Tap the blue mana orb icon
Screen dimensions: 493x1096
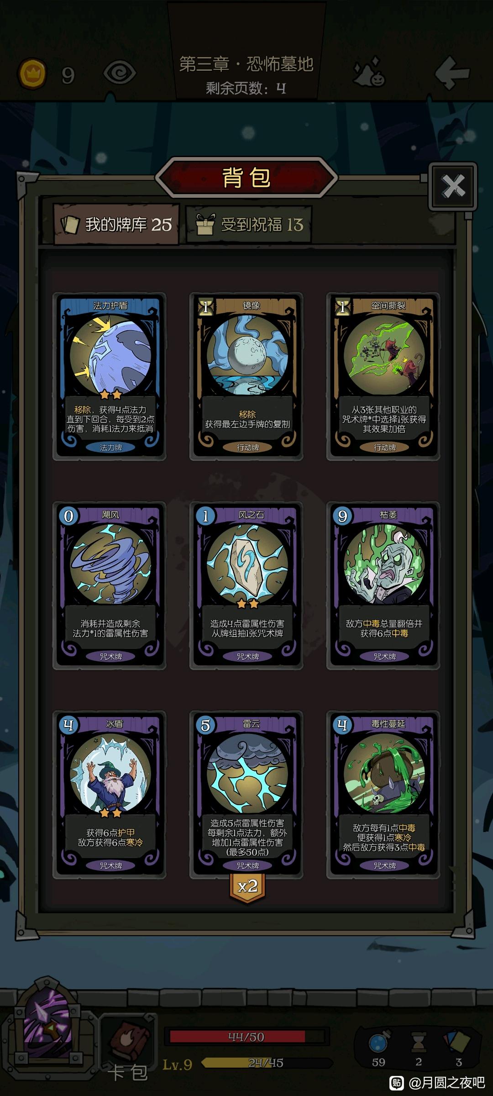tap(378, 1042)
